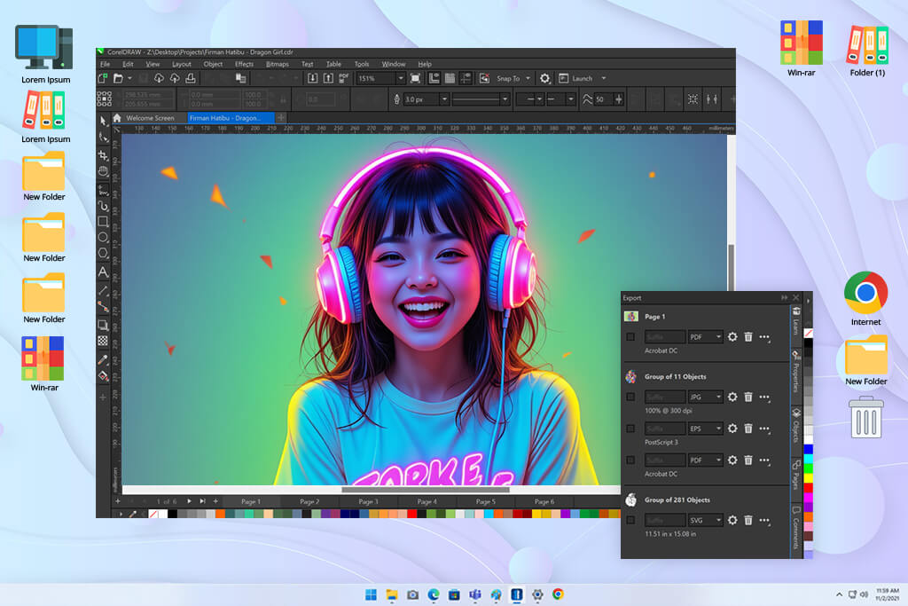Delete the JPG export row
Viewport: 908px width, 606px height.
[x=748, y=397]
